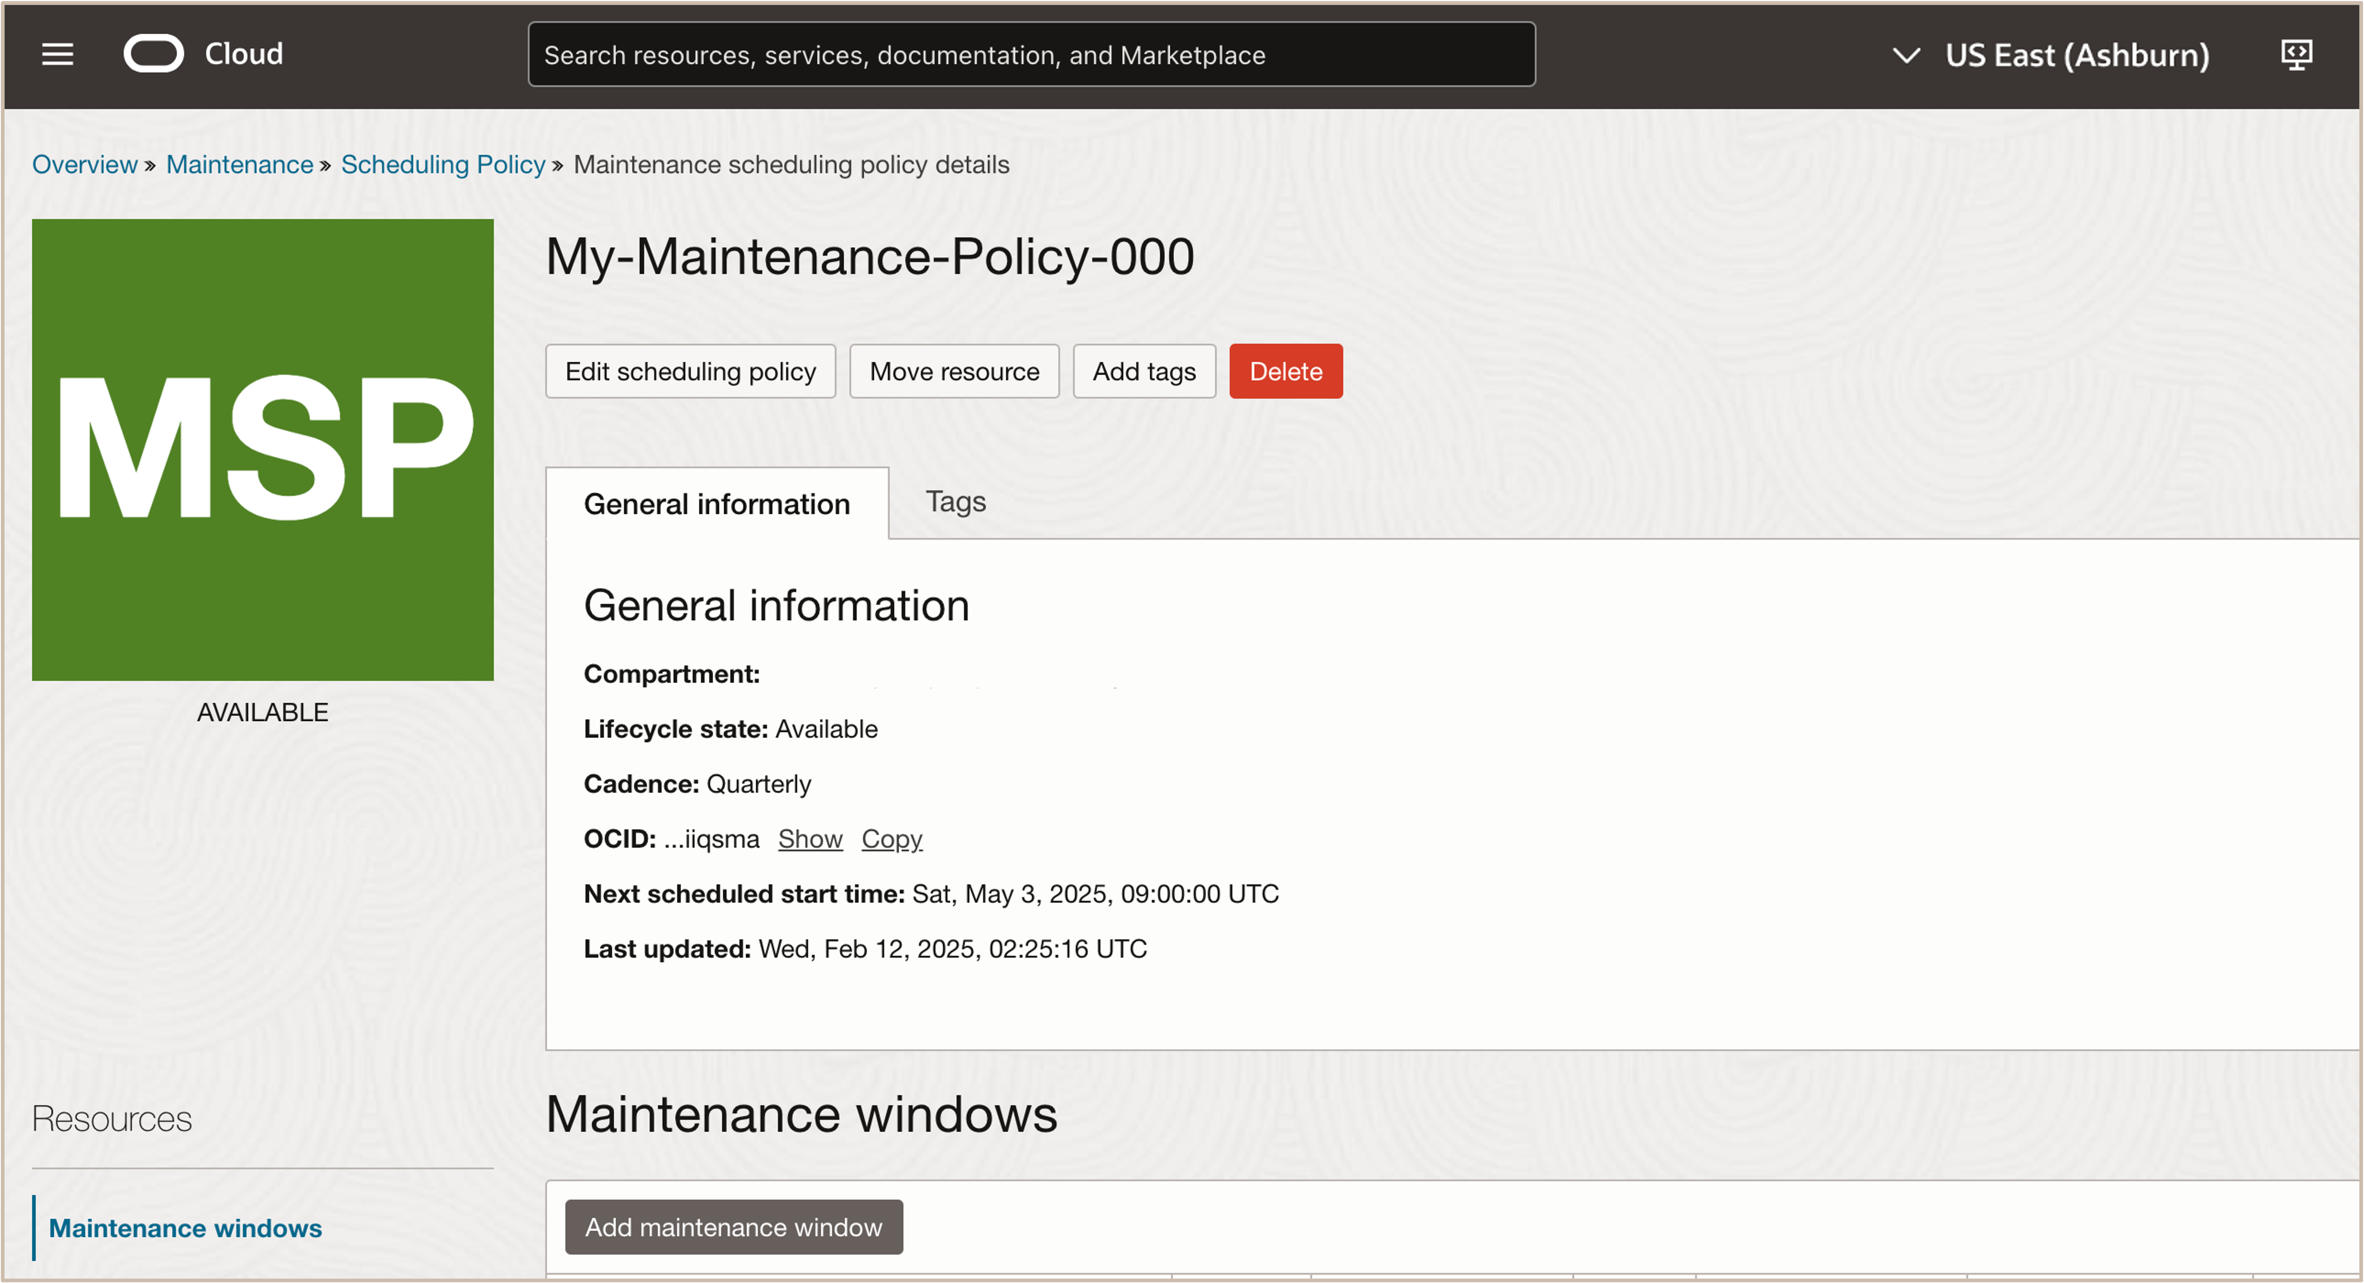Expand the region selector chevron
This screenshot has height=1283, width=2364.
tap(1906, 55)
